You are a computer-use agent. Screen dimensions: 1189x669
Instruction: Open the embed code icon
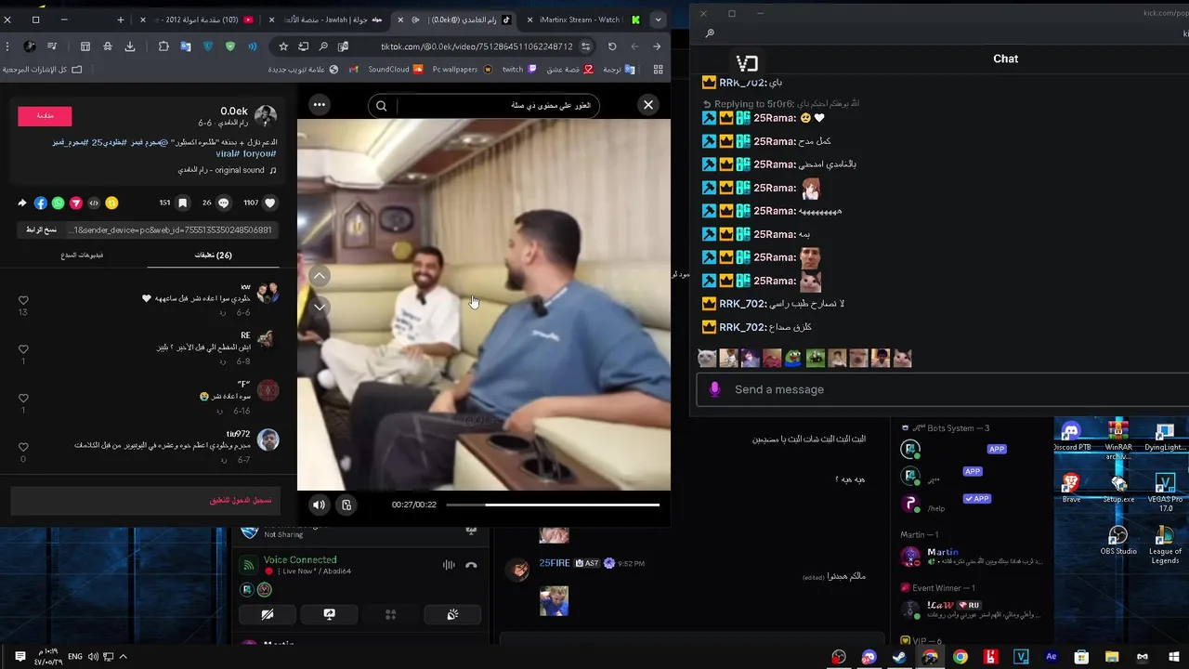tap(94, 203)
